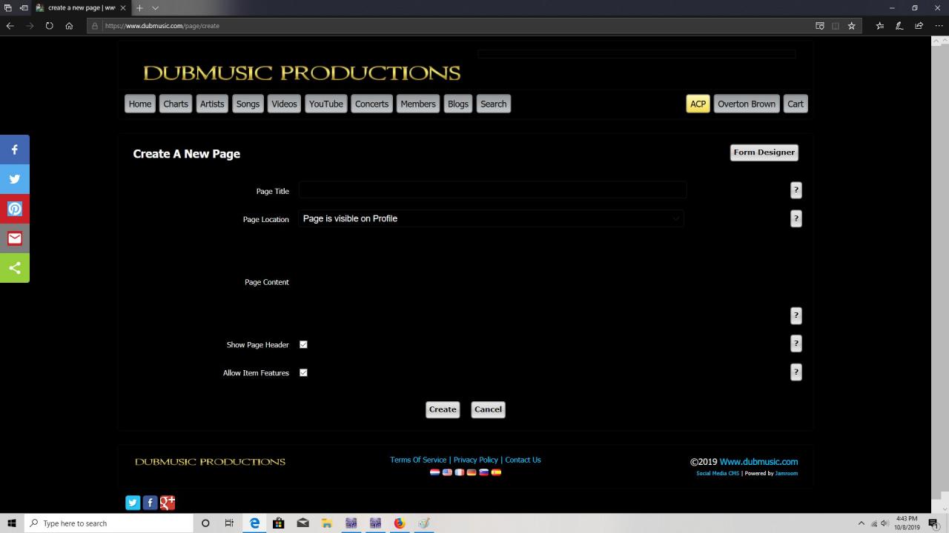
Task: Click into the Page Title input field
Action: [492, 190]
